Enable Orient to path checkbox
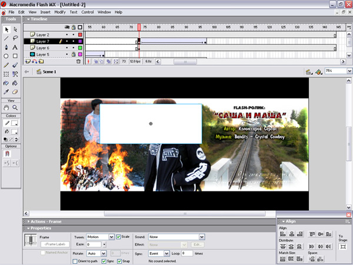This screenshot has width=353, height=265. tap(75, 261)
